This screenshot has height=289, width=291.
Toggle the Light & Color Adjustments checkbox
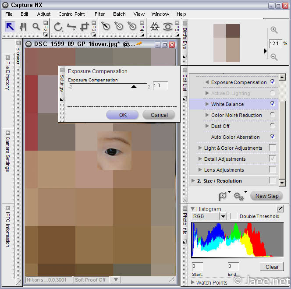[273, 148]
